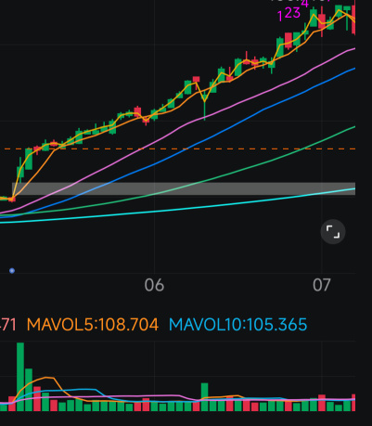Image resolution: width=372 pixels, height=426 pixels.
Task: Click the magenta 1 signal marker
Action: pos(280,16)
